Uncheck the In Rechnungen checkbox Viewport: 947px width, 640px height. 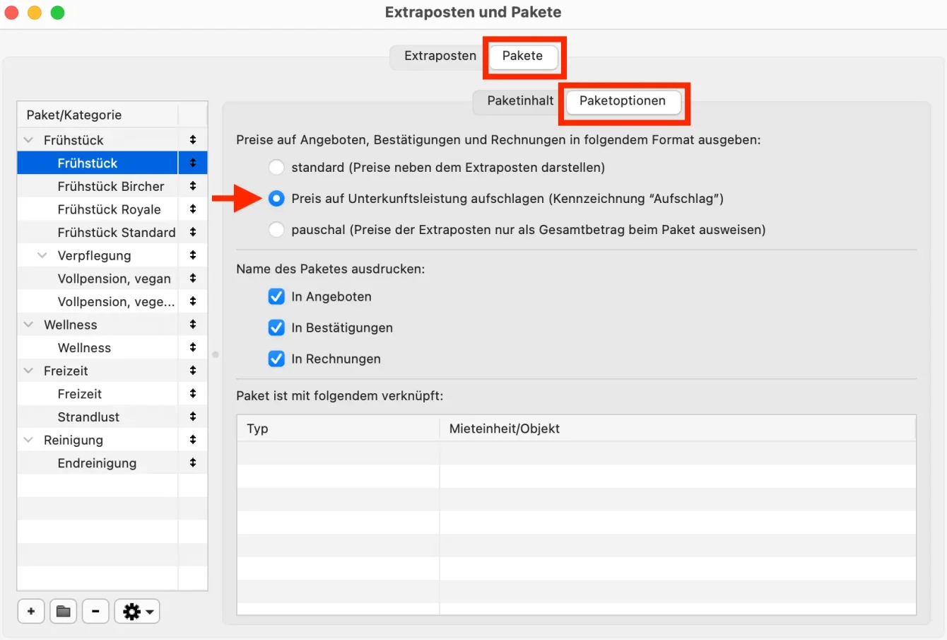[x=276, y=359]
